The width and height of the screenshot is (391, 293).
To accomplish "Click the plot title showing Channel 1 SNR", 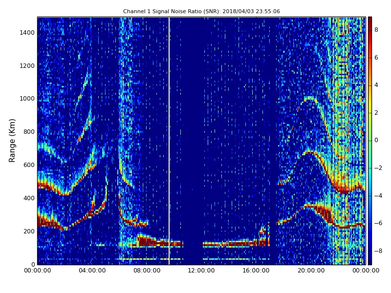I will pyautogui.click(x=201, y=11).
